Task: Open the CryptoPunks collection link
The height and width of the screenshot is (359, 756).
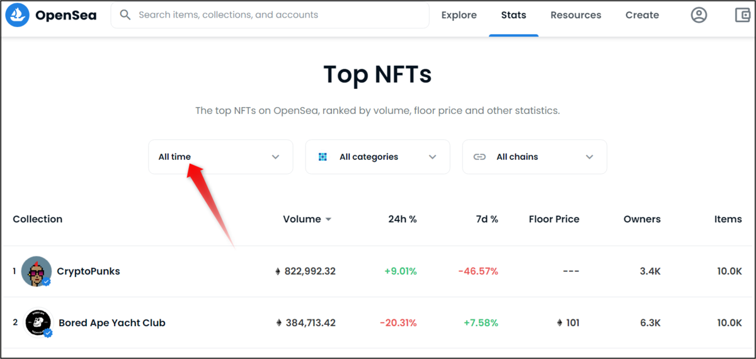Action: click(88, 271)
